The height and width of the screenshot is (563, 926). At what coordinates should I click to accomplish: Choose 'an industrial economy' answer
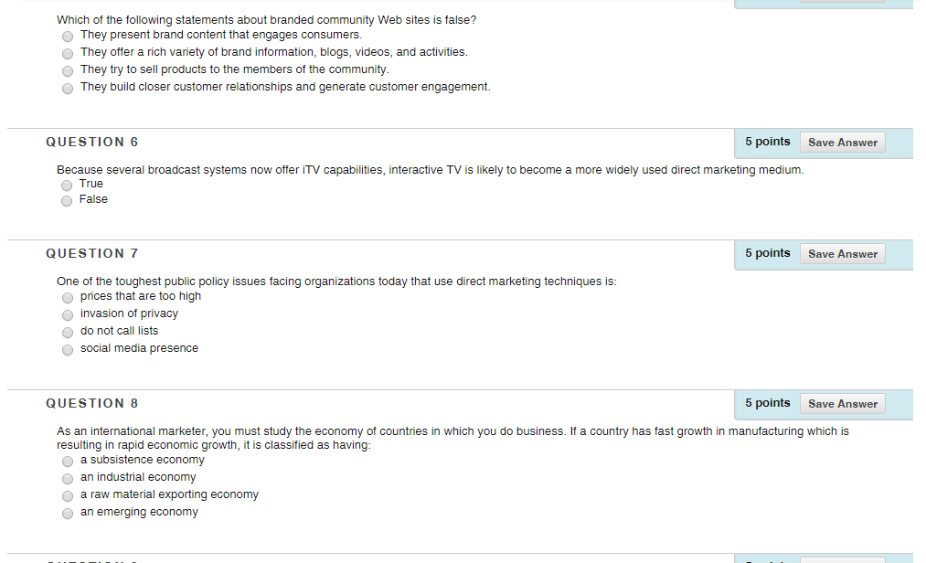pyautogui.click(x=68, y=479)
